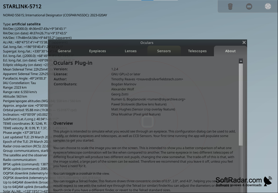Click the 'Radio communication:' line
Viewport: 278px width, 193px height.
pos(20,160)
